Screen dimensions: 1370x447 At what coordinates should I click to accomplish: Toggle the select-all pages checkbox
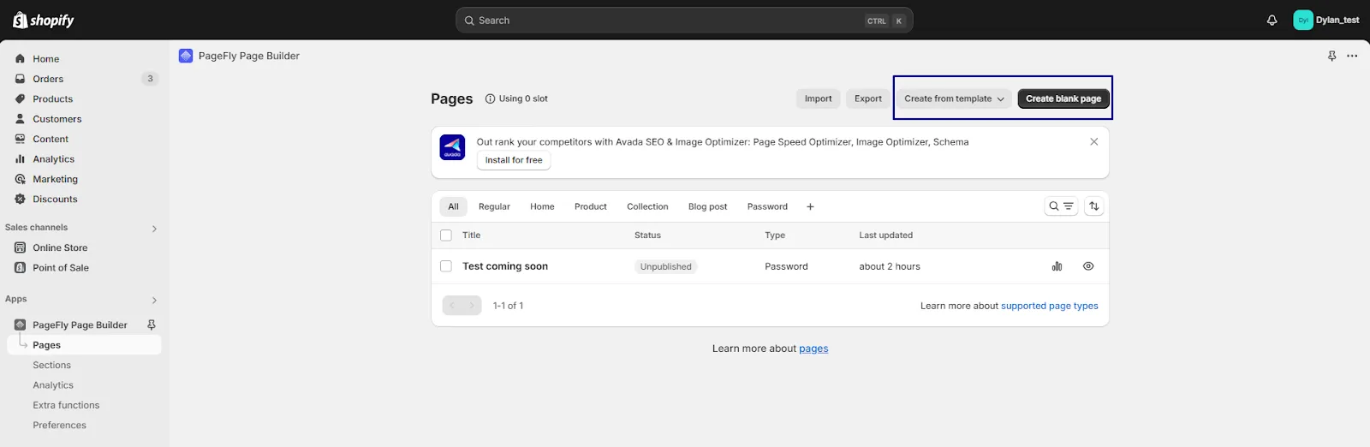tap(446, 235)
